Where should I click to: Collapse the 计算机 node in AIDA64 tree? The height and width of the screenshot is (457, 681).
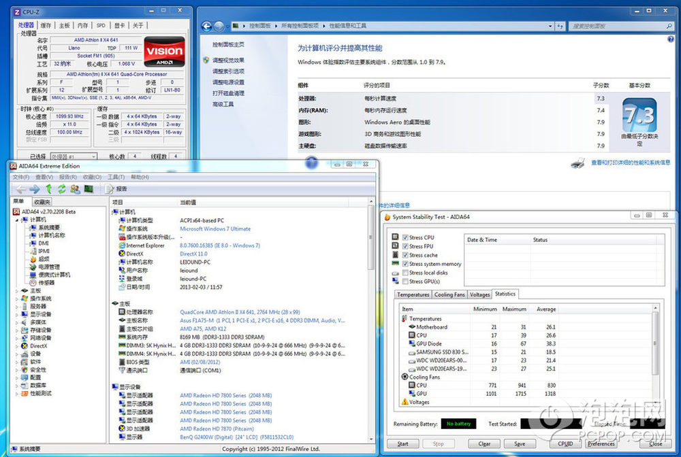(x=17, y=220)
